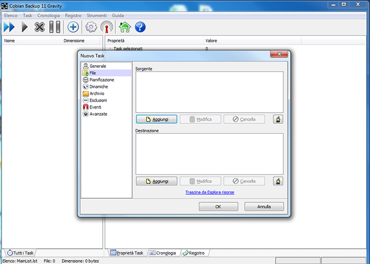Switch to Tutti i Task tab
Viewport: 370px width, 264px height.
[x=20, y=253]
